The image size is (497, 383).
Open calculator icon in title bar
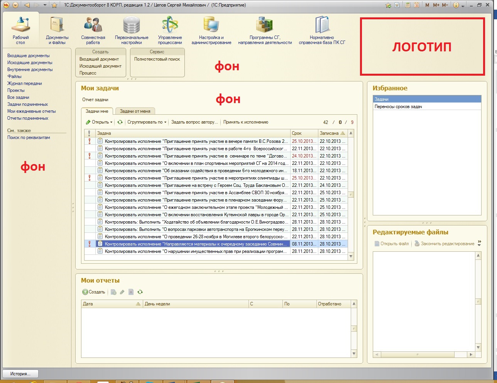tap(408, 5)
